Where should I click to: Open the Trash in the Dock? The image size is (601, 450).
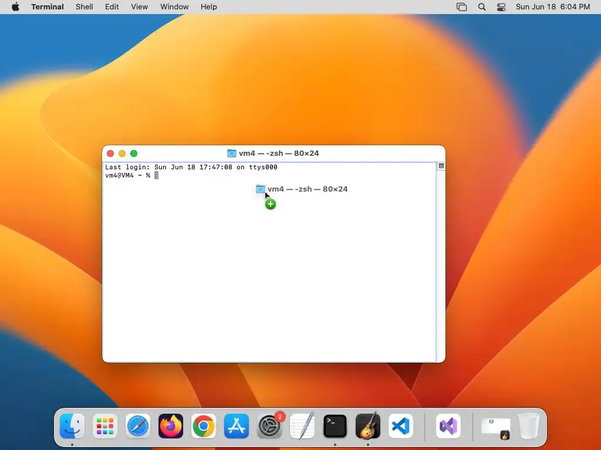click(x=529, y=426)
